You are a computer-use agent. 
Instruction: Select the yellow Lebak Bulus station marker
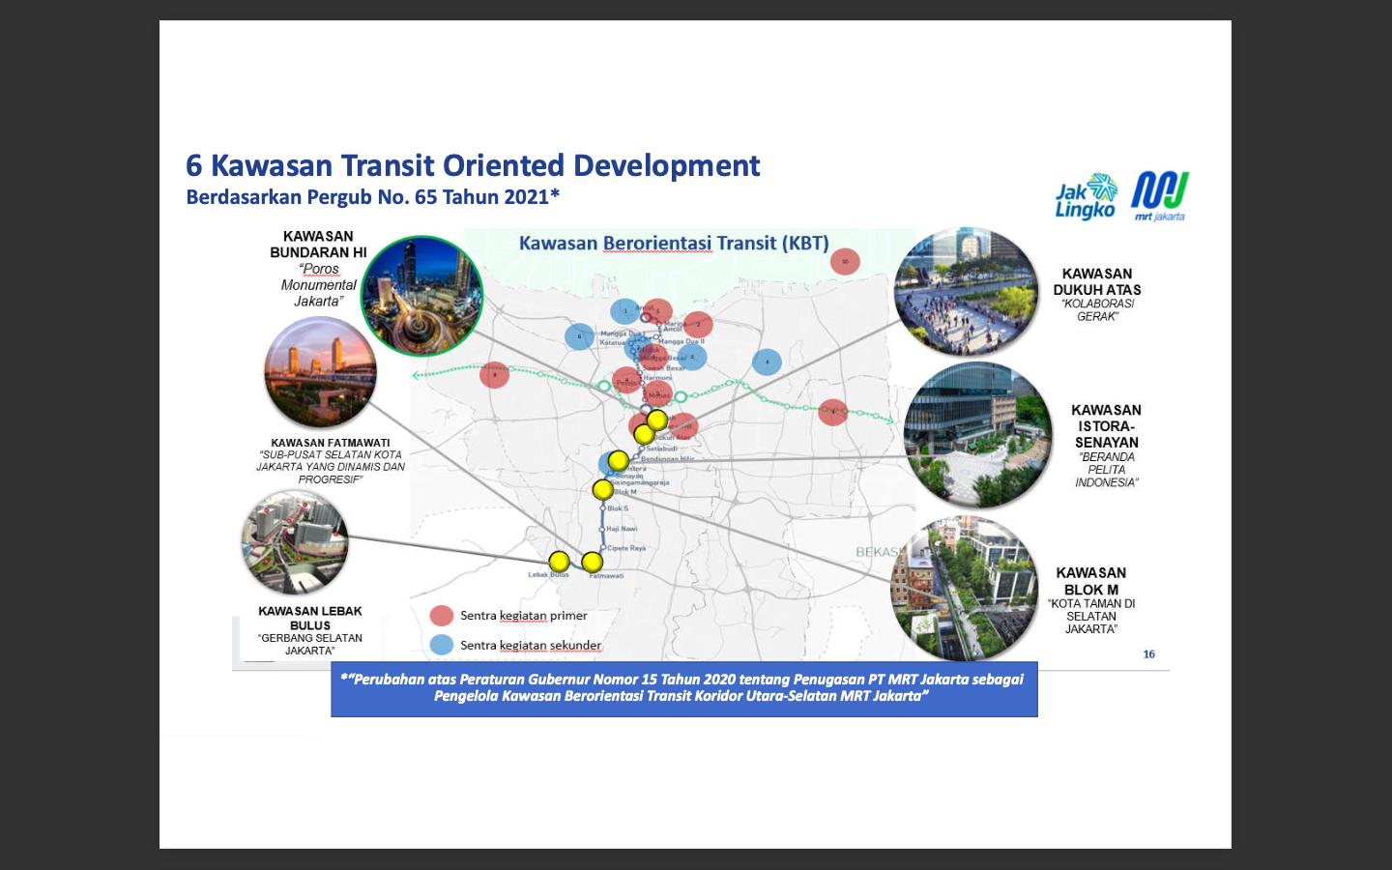559,562
